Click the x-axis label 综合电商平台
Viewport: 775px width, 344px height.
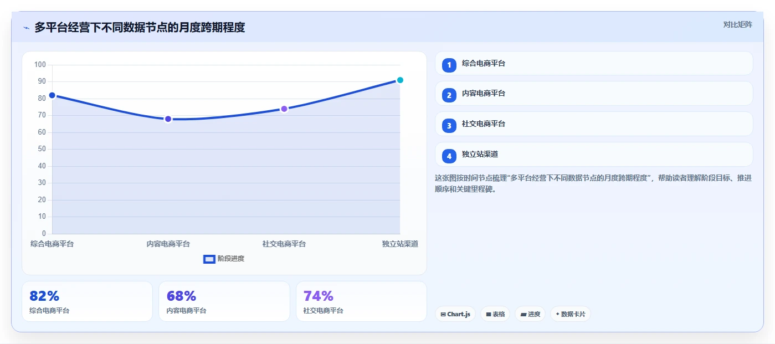[52, 244]
